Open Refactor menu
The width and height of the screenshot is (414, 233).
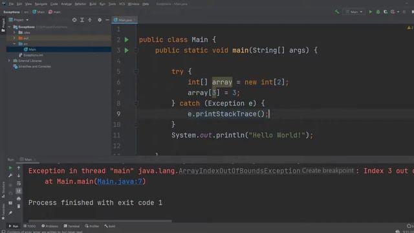click(x=80, y=4)
